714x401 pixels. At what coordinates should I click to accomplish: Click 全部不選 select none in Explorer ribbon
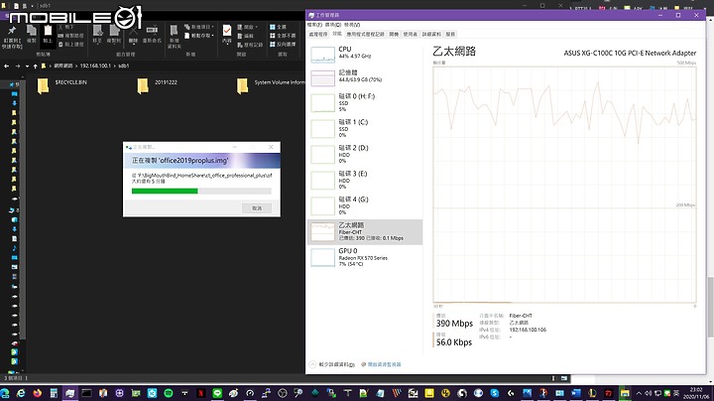point(283,36)
